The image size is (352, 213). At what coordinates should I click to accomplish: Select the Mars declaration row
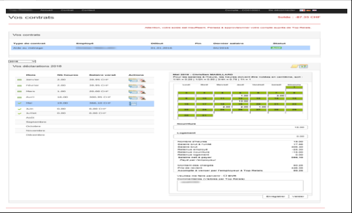pyautogui.click(x=84, y=92)
